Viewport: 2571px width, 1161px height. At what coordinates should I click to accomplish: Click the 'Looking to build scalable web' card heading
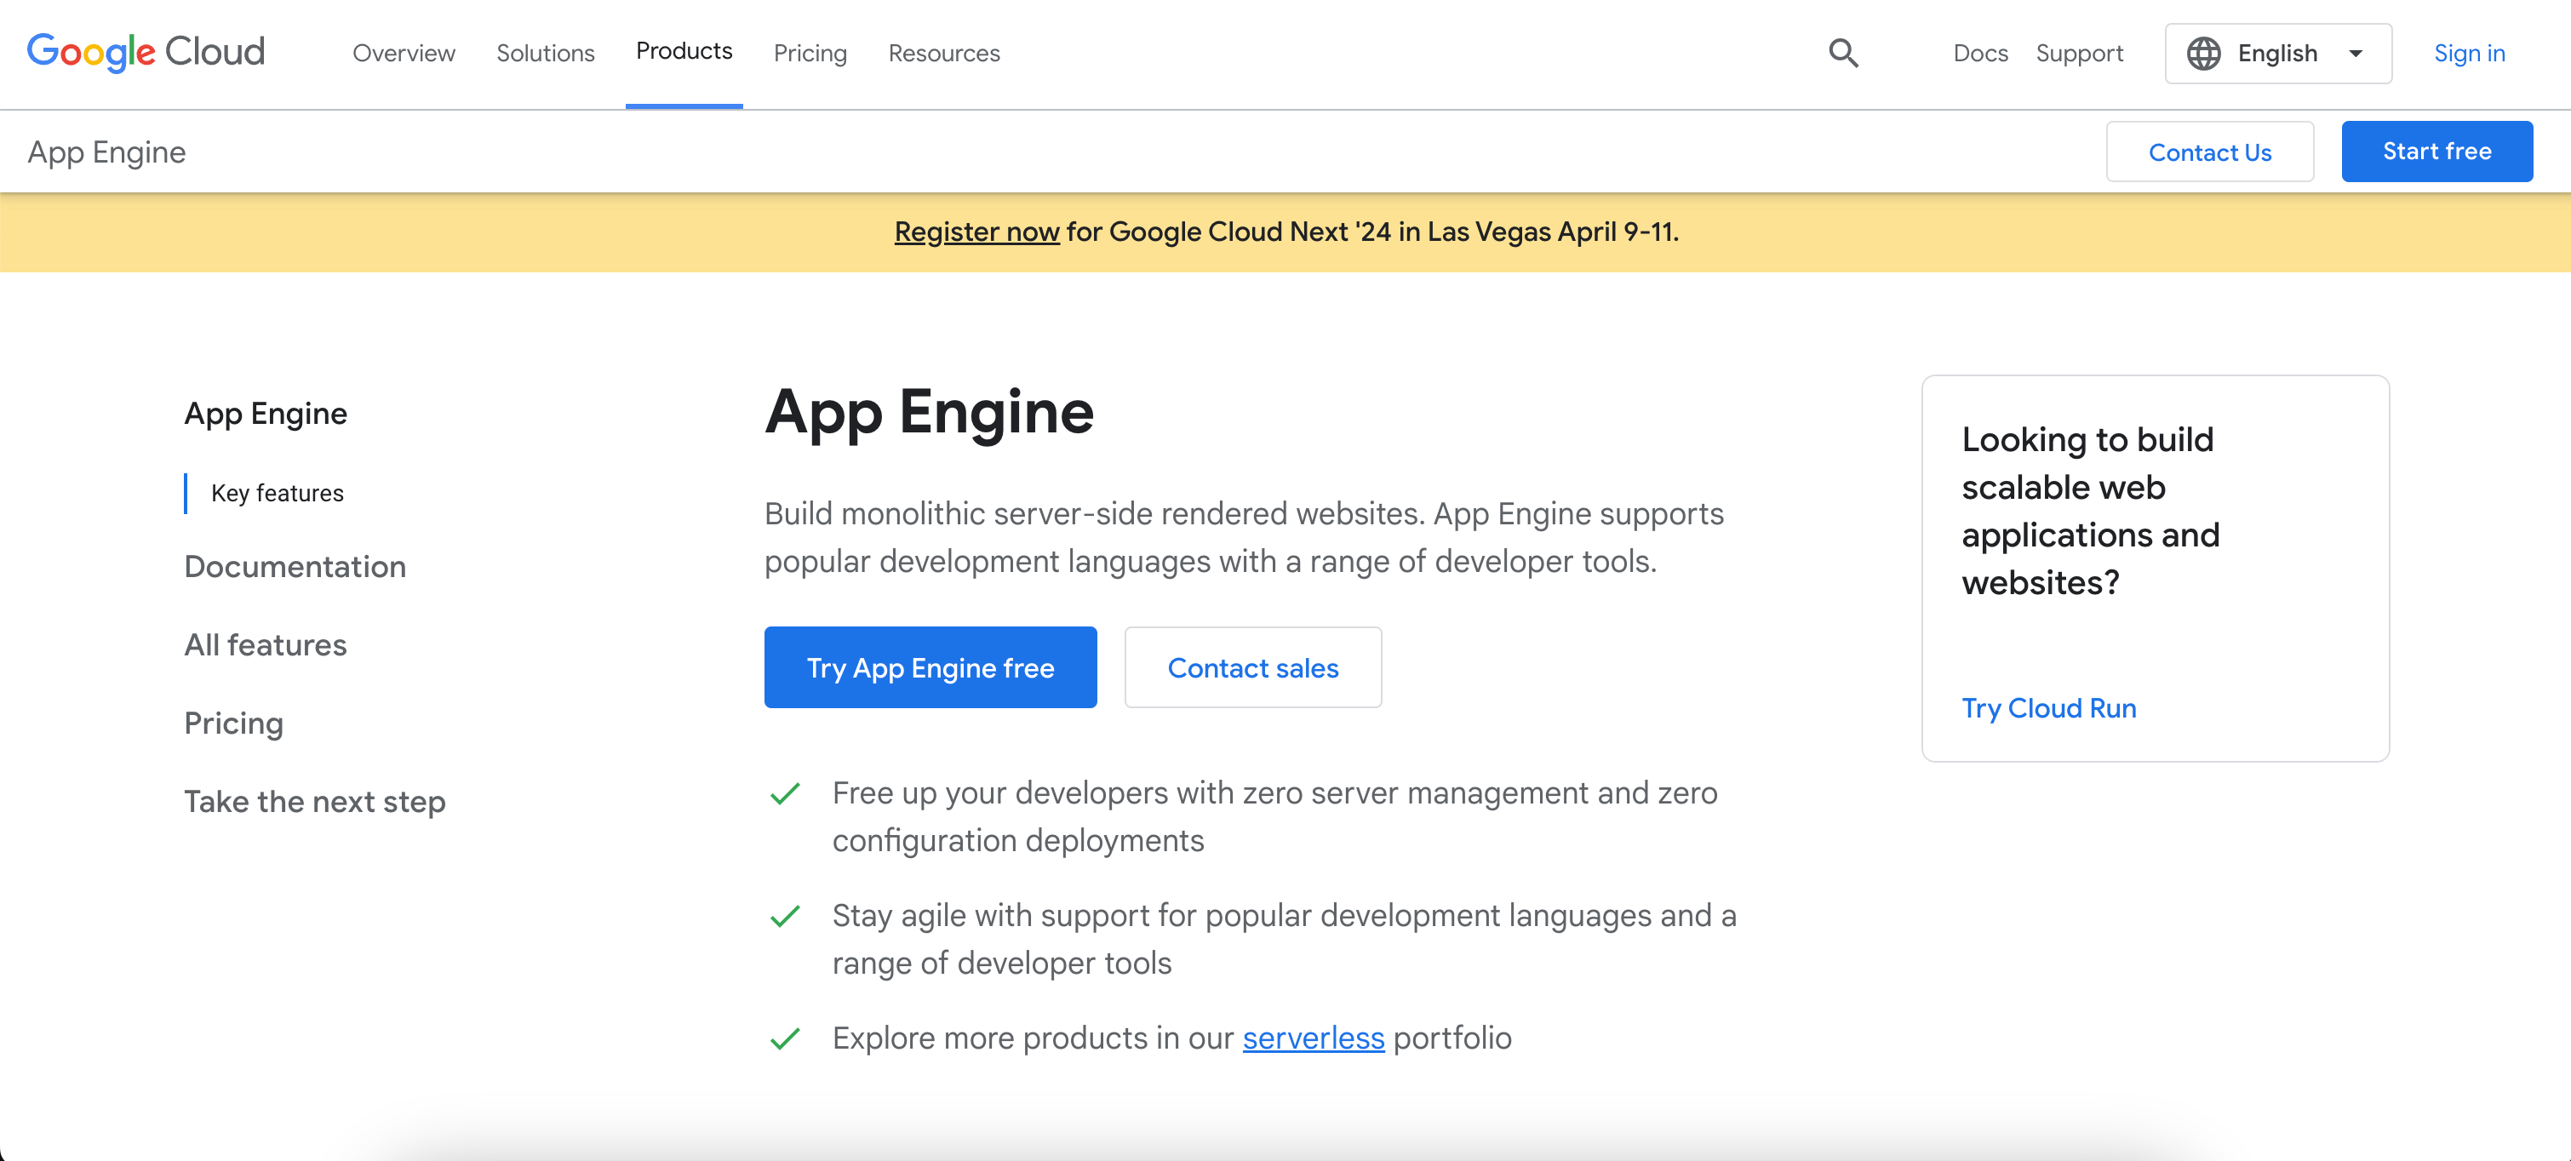pos(2090,511)
